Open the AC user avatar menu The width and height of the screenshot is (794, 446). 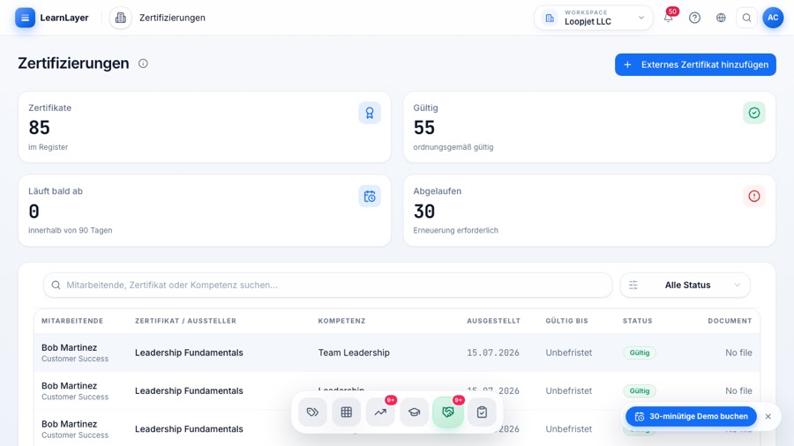(773, 18)
